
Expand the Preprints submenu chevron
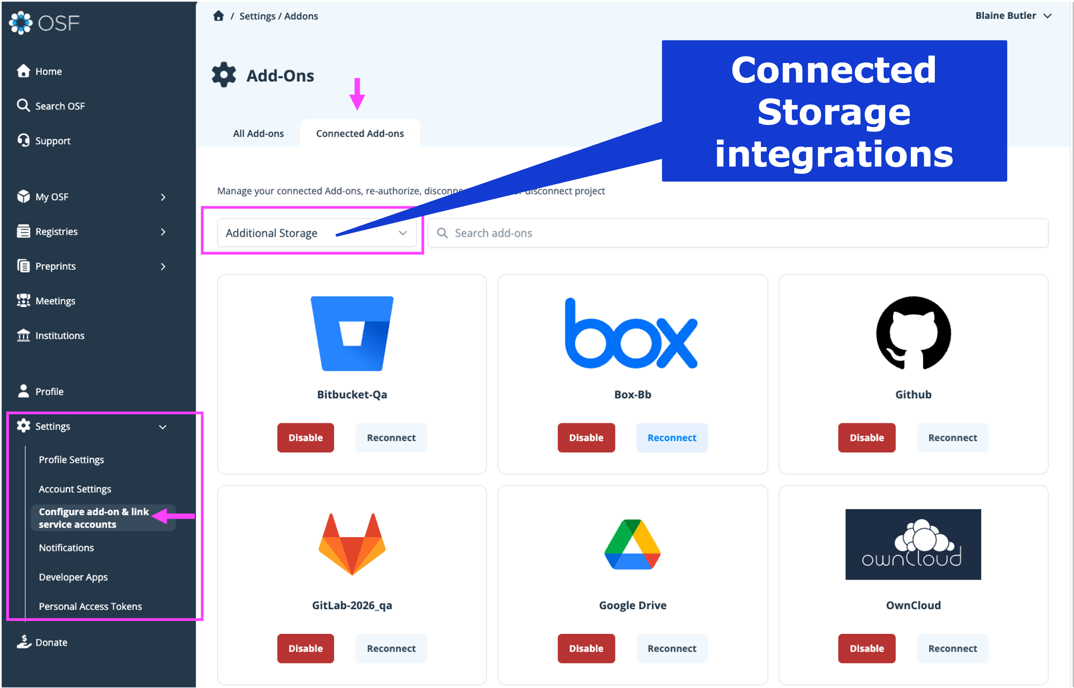163,266
